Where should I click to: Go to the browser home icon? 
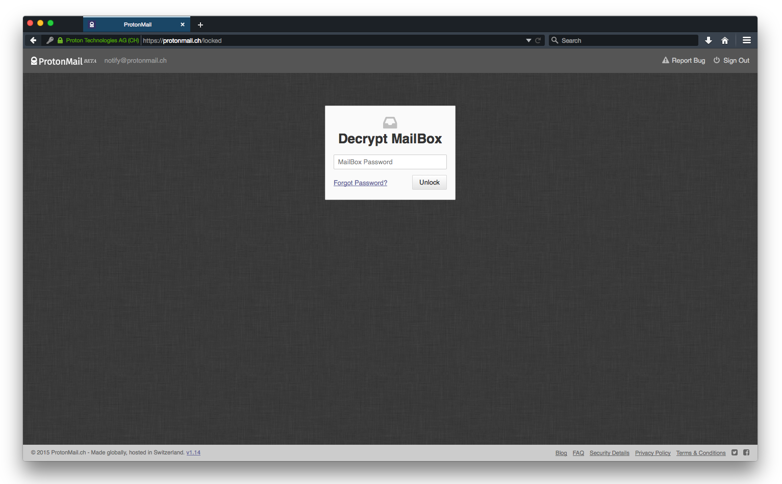coord(725,40)
